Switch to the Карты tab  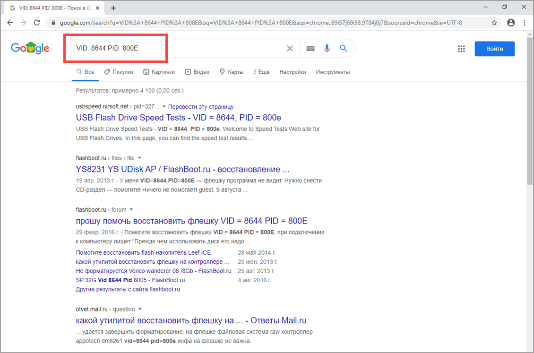[x=232, y=72]
